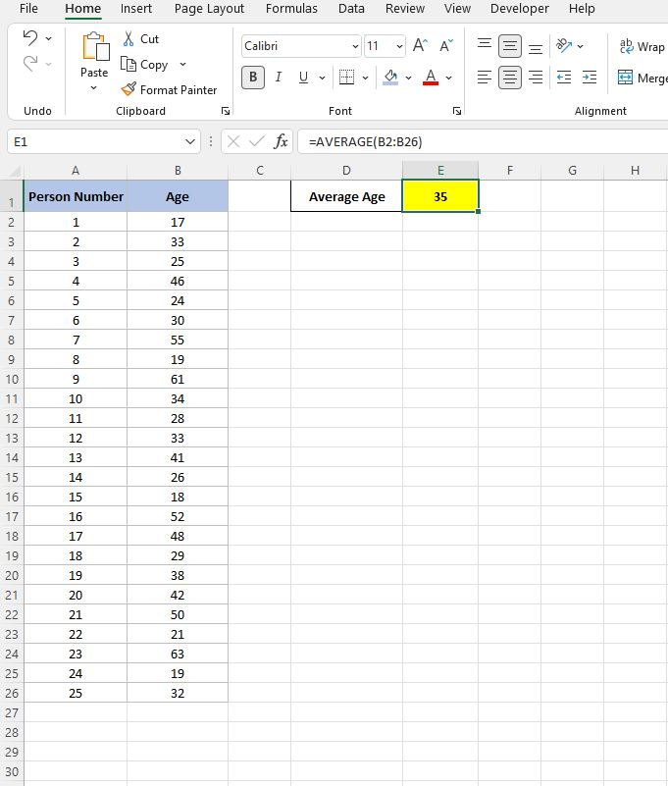Decrease font size with smaller A
Image resolution: width=668 pixels, height=786 pixels.
(446, 46)
